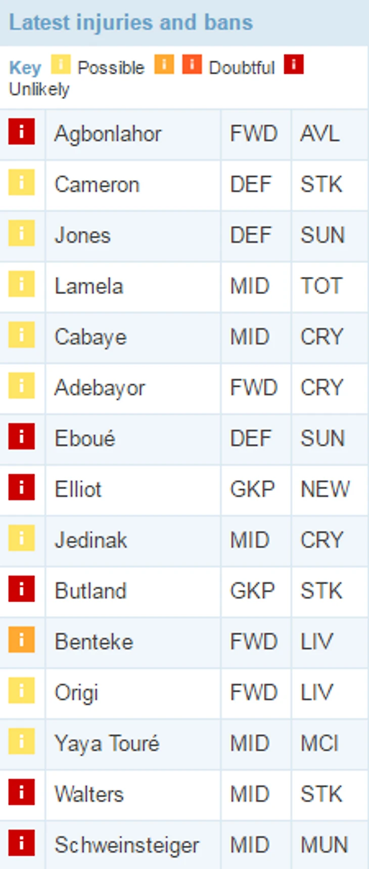Click the red Unlikely key swatch
Screen dimensions: 369x869
coord(294,65)
